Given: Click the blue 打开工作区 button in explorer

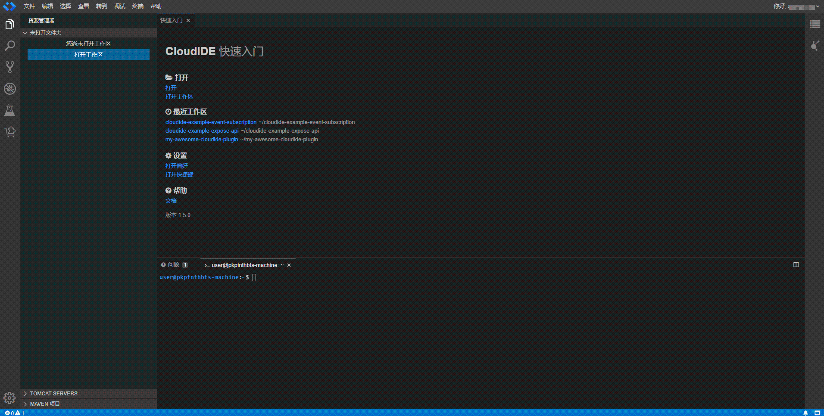Looking at the screenshot, I should tap(88, 55).
